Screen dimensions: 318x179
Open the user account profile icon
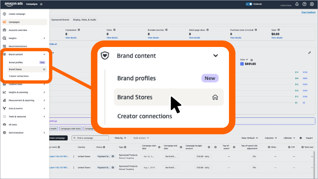(312, 4)
